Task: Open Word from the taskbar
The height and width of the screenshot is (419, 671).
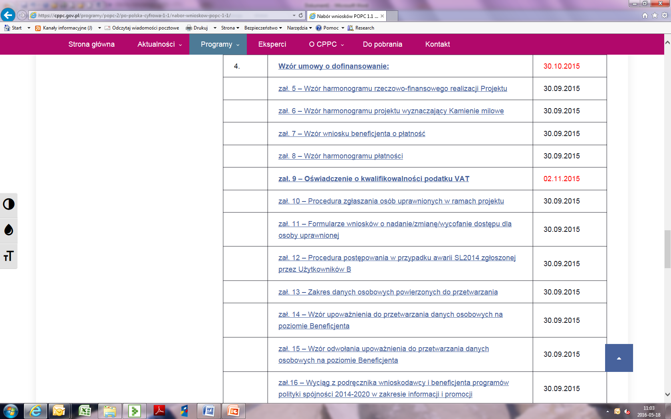Action: pos(208,411)
